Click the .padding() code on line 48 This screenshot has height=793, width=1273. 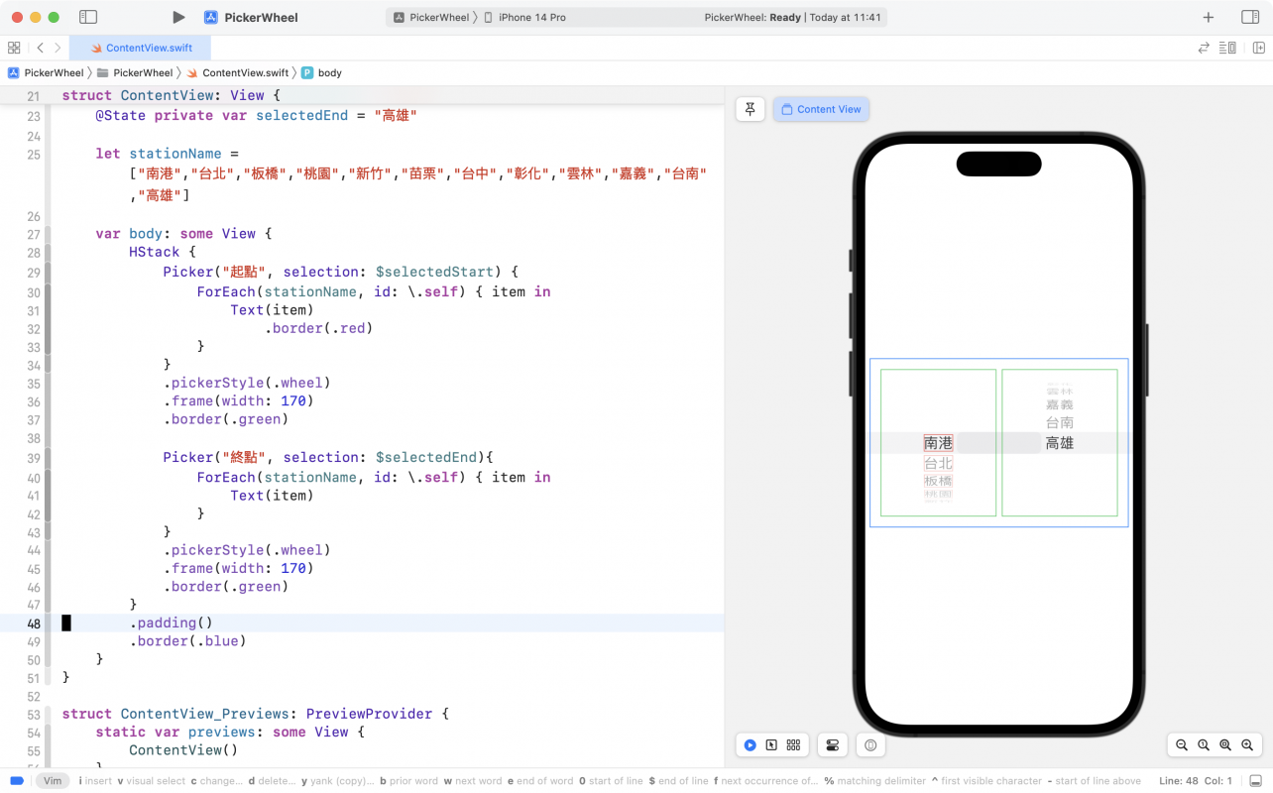pyautogui.click(x=171, y=623)
